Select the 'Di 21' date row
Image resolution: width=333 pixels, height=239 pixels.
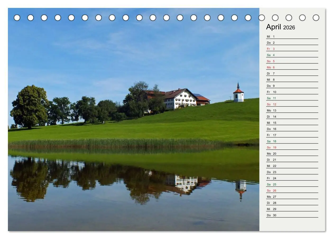point(292,160)
